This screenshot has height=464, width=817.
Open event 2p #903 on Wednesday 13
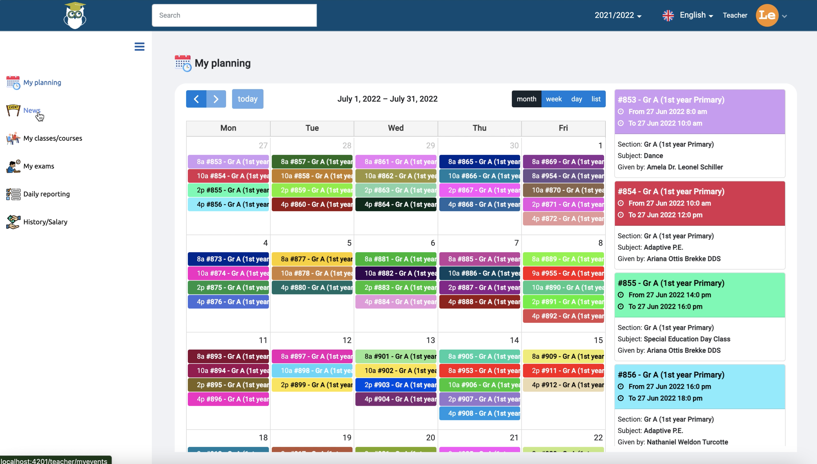click(396, 385)
